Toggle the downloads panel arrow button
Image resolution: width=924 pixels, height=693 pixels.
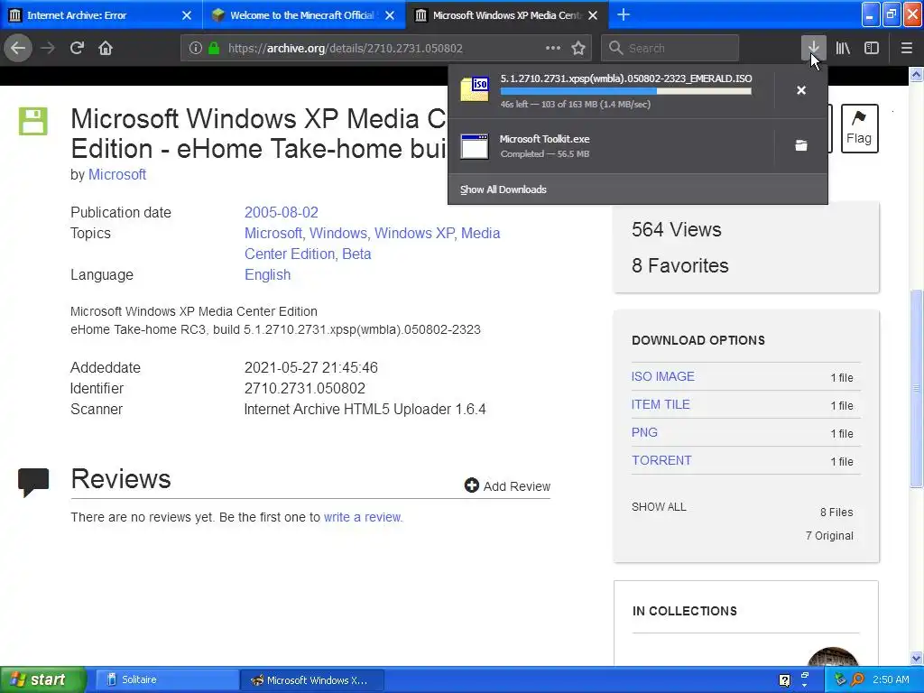tap(813, 48)
